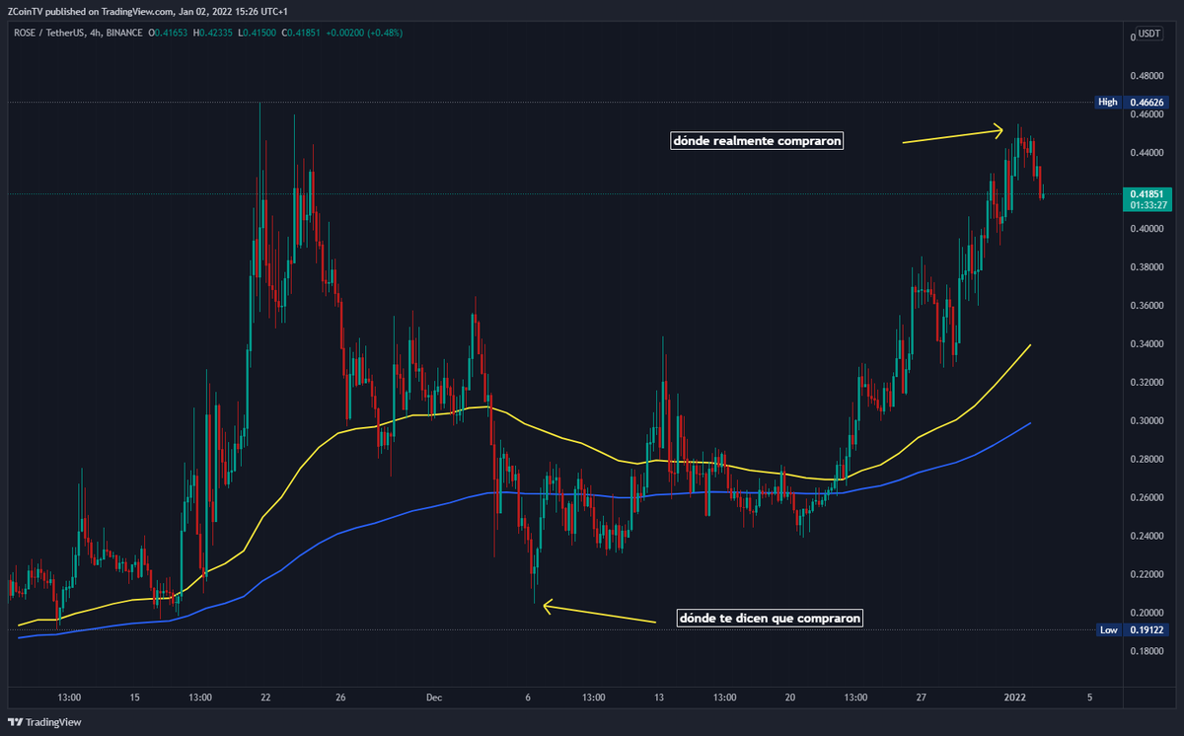Click the '15' date on the time axis
The image size is (1184, 736).
coord(134,698)
